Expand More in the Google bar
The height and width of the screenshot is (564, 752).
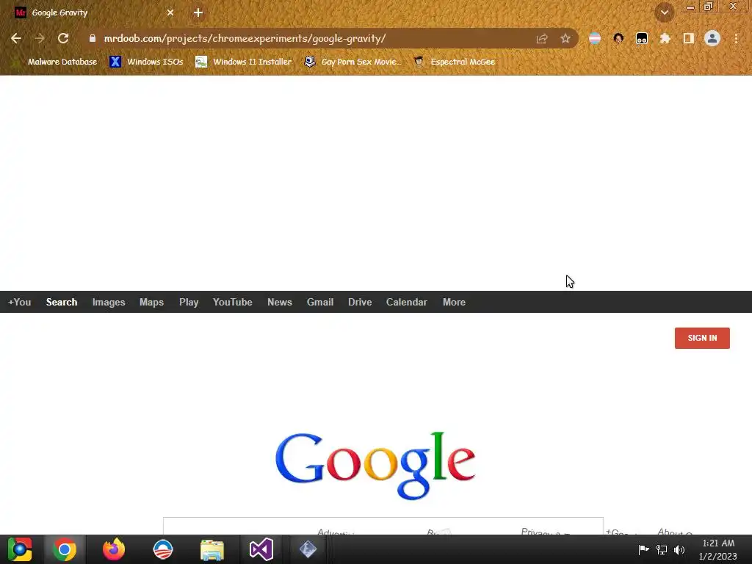[x=454, y=302]
